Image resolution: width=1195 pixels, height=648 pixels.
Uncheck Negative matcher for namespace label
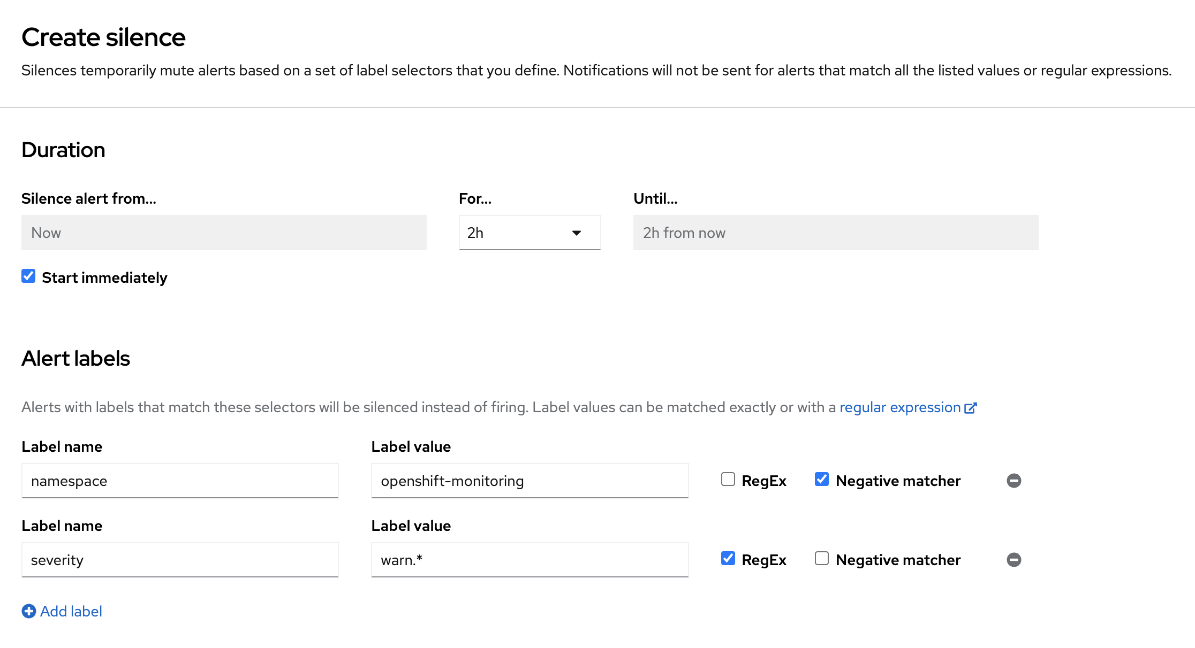pos(821,479)
